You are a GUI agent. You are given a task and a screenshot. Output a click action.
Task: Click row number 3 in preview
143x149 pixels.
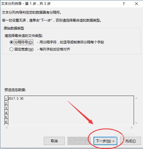tap(6, 108)
